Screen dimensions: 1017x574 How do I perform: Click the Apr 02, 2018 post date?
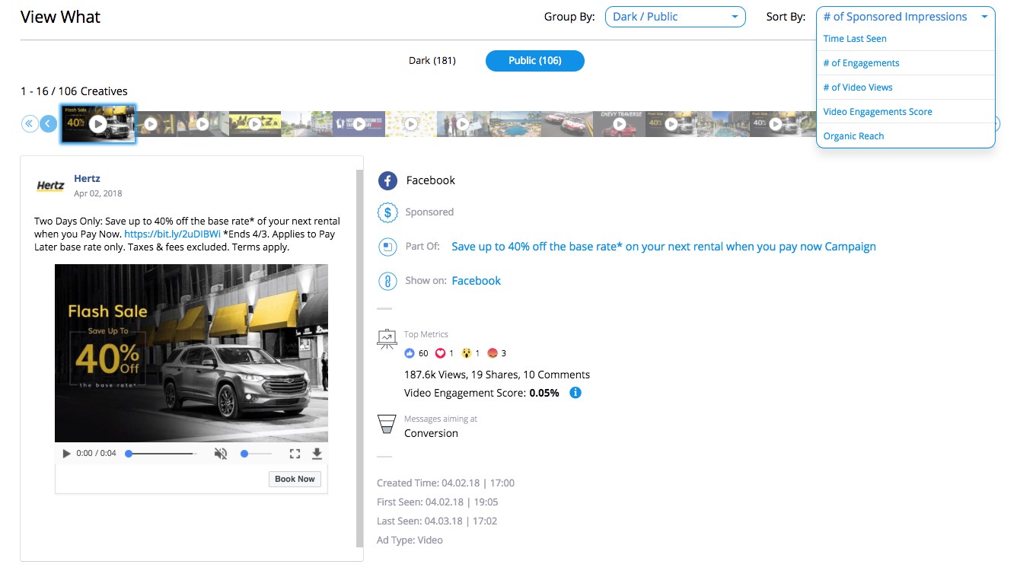98,193
